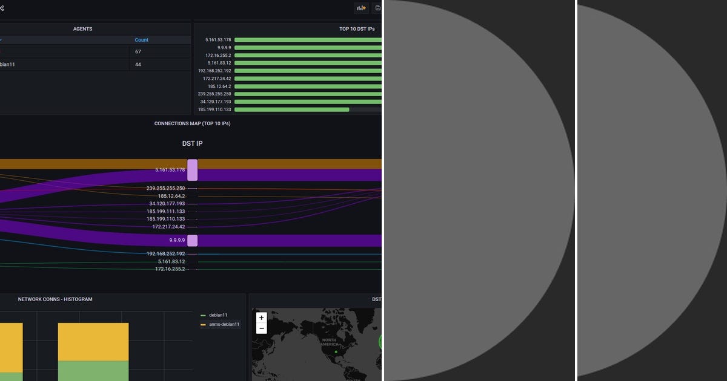Click the pink node beside 5.161.53.178 in the sankey

pos(192,170)
